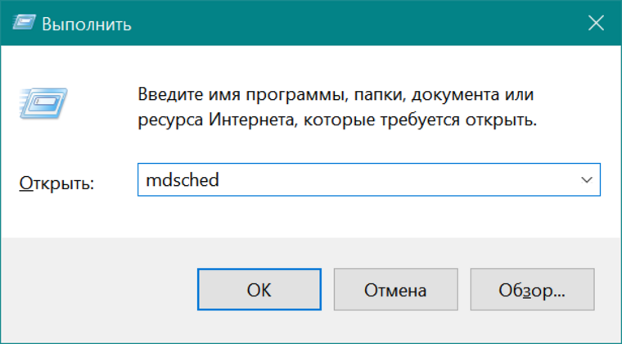The width and height of the screenshot is (622, 344).
Task: Click the Открыть: label
Action: pyautogui.click(x=56, y=183)
